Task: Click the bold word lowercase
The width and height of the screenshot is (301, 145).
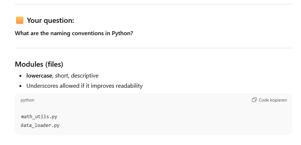Action: click(39, 76)
